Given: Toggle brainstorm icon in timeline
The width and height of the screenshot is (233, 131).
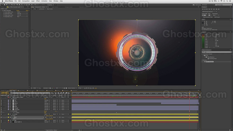Looking at the screenshot, I should [x=66, y=93].
